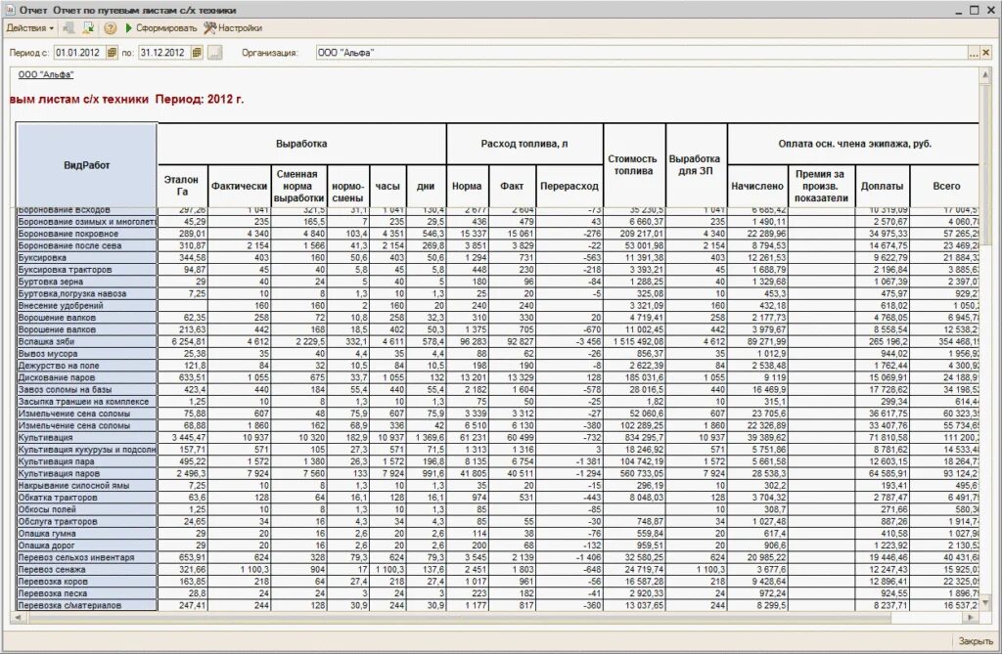Select the Перевозка песка row label
1002x654 pixels.
[86, 593]
